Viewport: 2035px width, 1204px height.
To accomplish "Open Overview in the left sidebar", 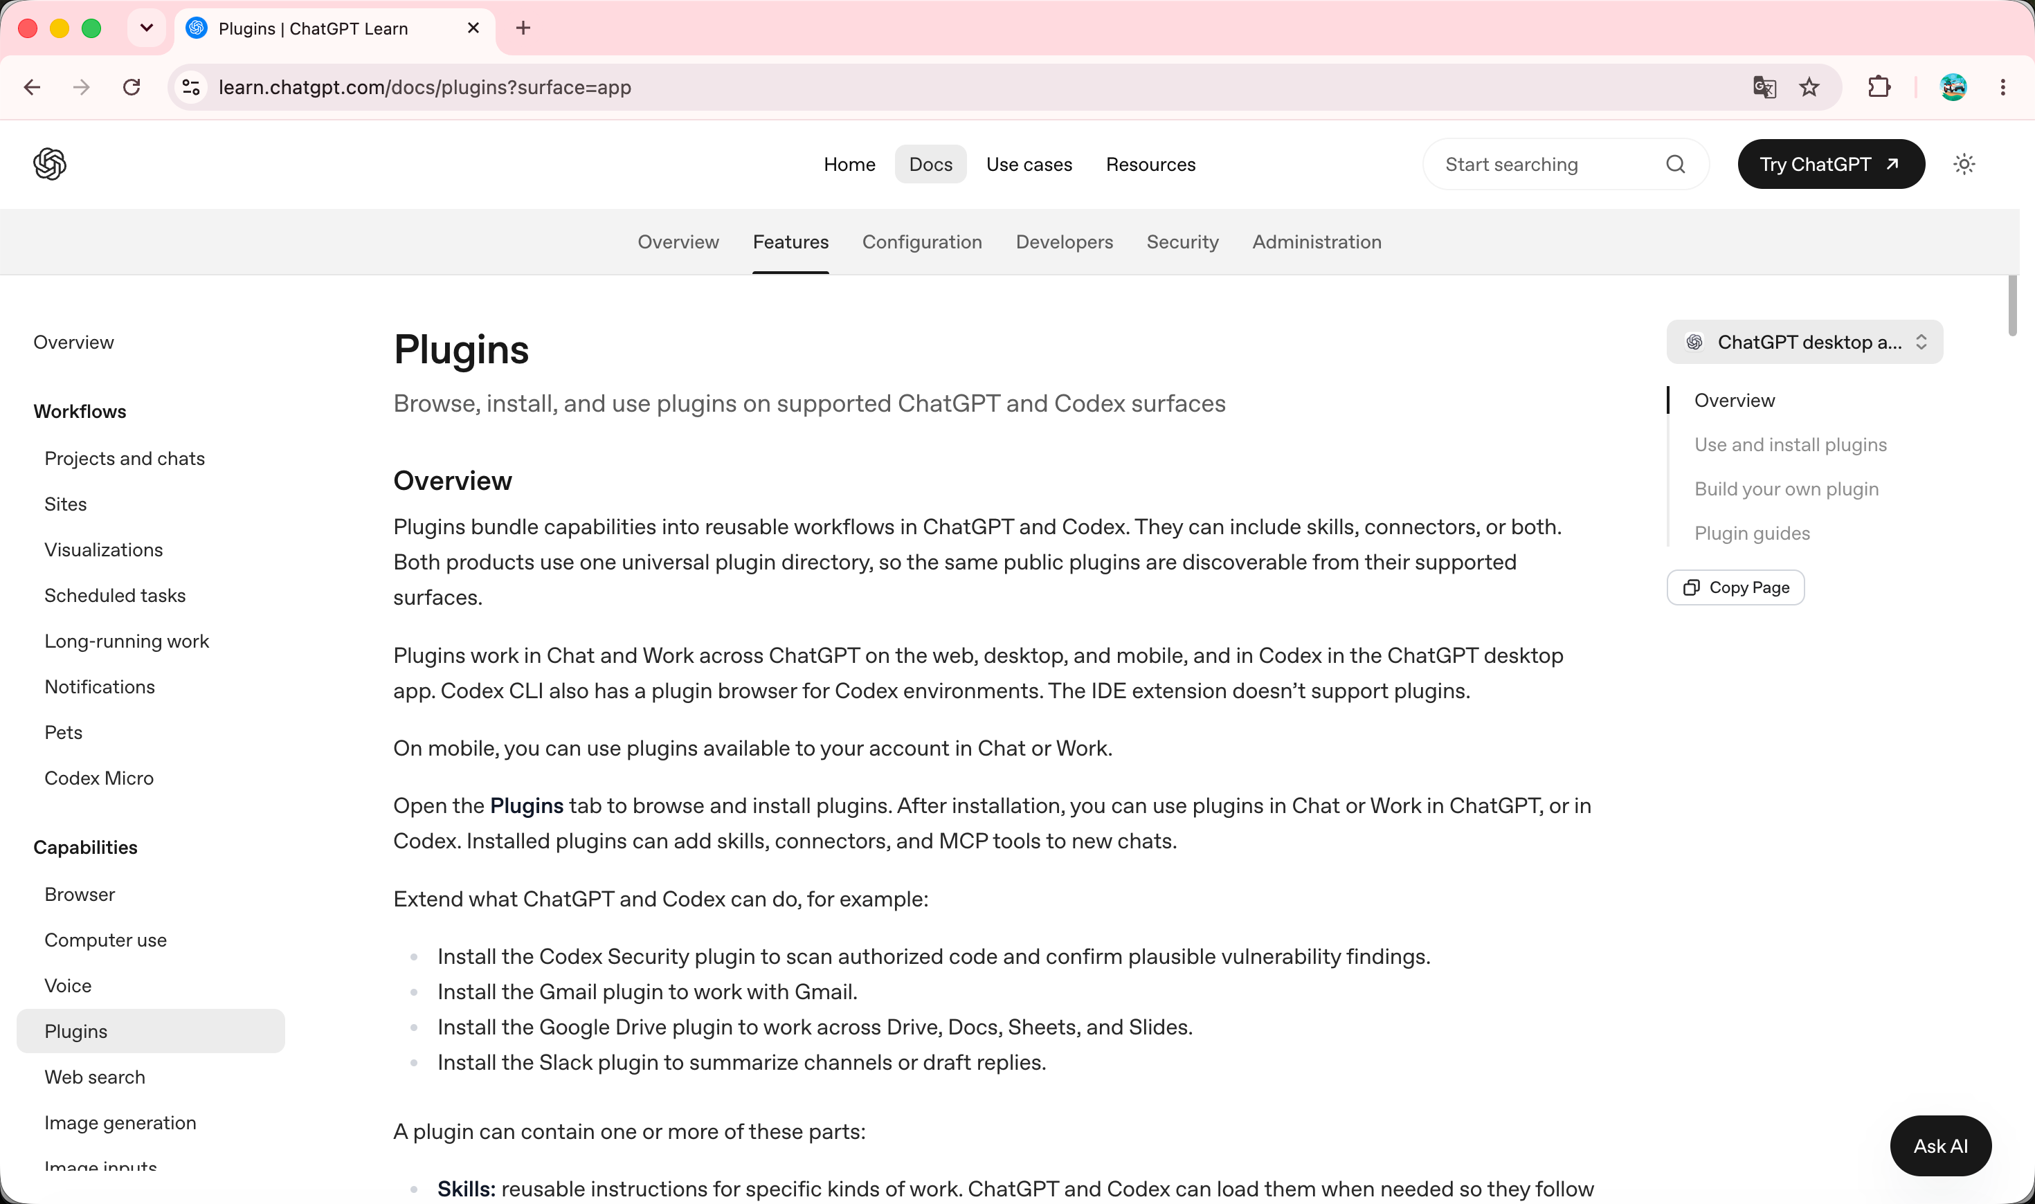I will [74, 343].
